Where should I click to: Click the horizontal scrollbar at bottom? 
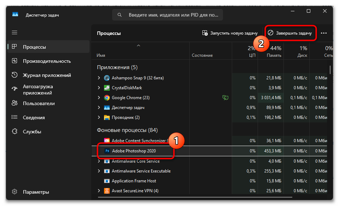[x=195, y=197]
